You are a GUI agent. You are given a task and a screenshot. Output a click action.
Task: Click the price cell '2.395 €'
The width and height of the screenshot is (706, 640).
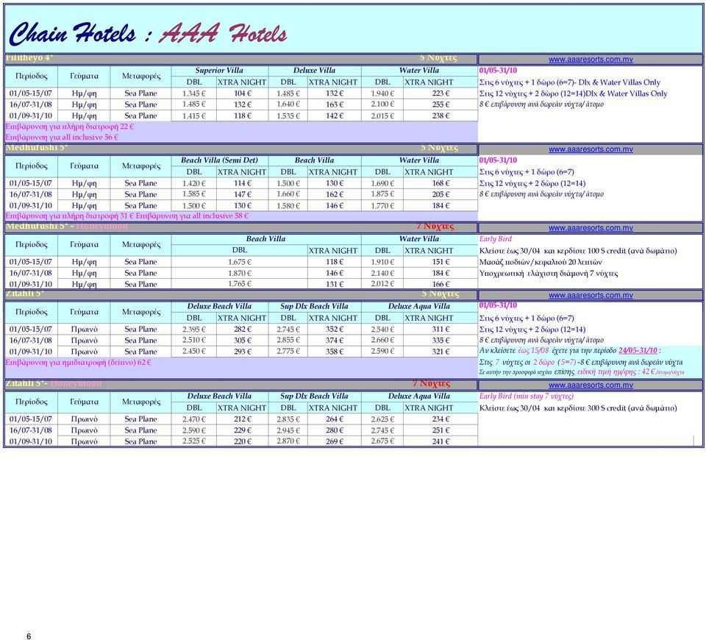coord(194,330)
